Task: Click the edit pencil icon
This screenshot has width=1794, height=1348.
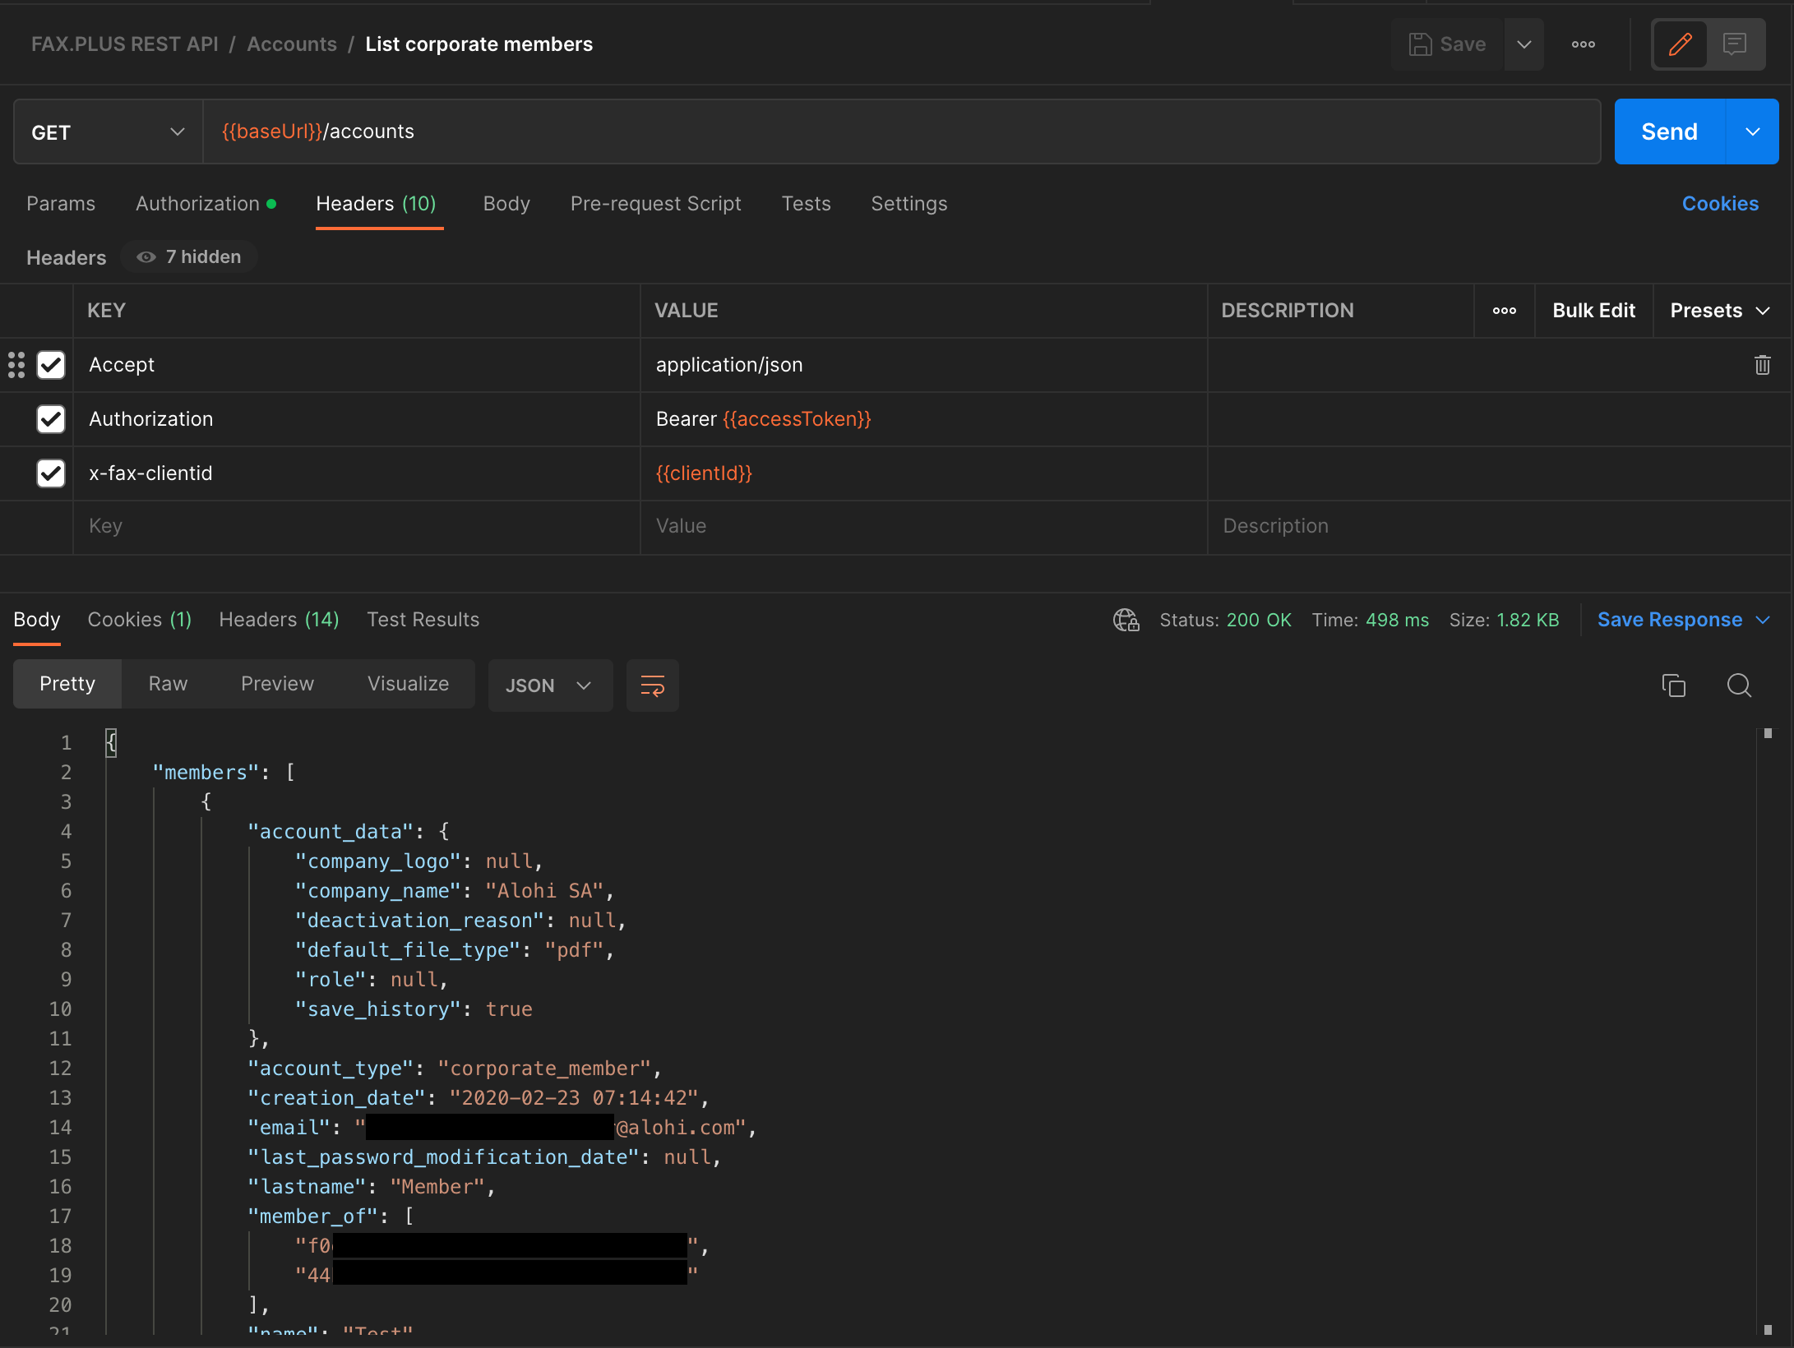Action: pyautogui.click(x=1680, y=44)
